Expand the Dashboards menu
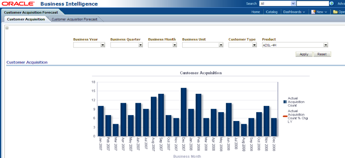 tap(294, 12)
